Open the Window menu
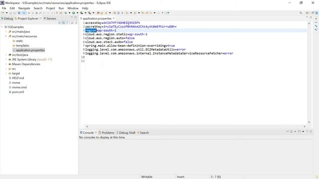319x179 pixels. coord(73,8)
